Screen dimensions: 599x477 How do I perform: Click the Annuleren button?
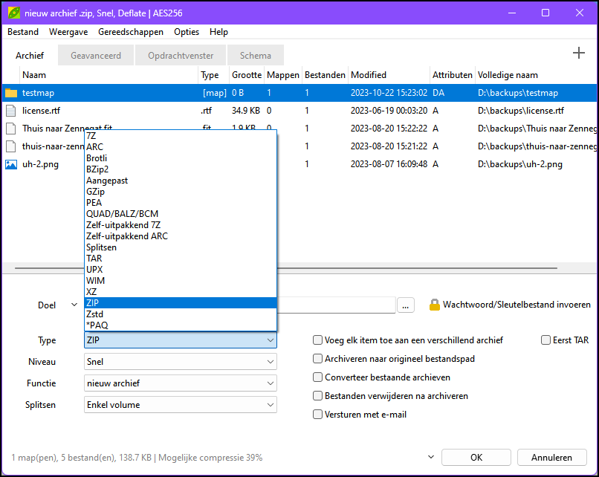point(552,458)
